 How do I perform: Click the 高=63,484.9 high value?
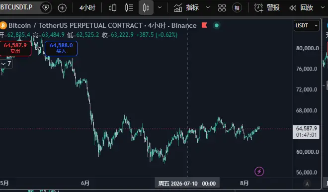tap(48, 35)
